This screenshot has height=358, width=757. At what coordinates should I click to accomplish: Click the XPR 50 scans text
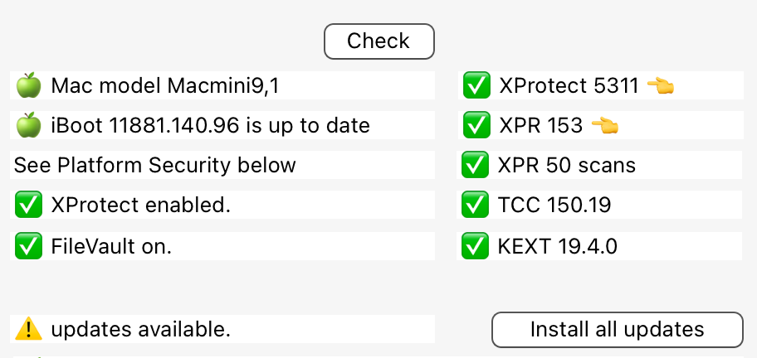567,165
